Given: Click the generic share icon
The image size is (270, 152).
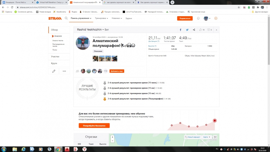Looking at the screenshot, I should coord(194,30).
